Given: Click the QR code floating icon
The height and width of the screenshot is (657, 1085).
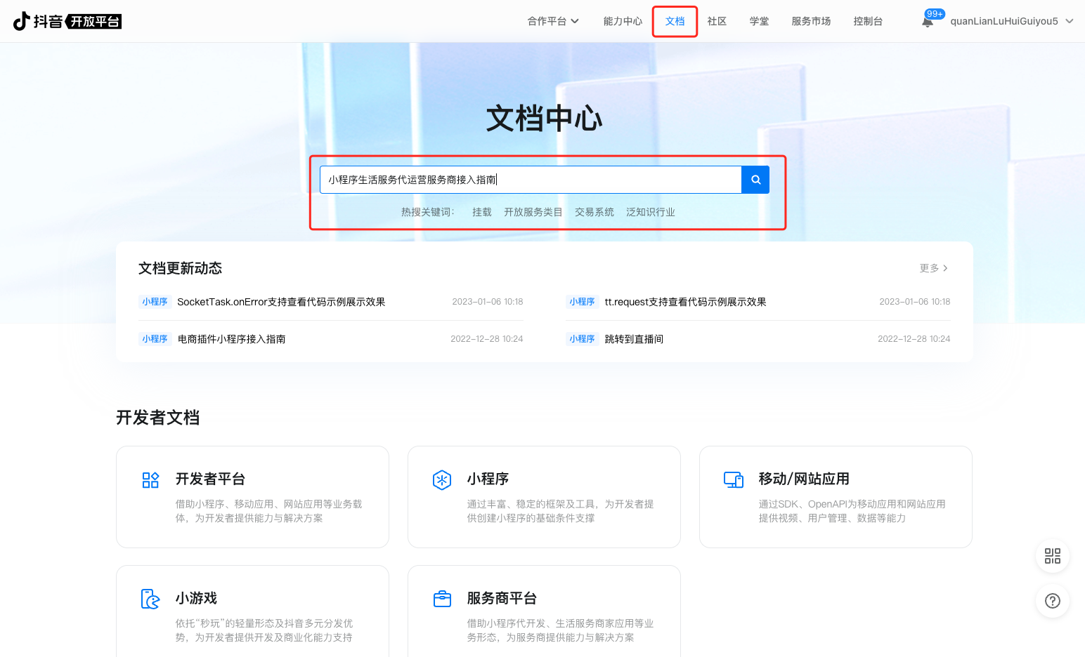Looking at the screenshot, I should coord(1052,556).
